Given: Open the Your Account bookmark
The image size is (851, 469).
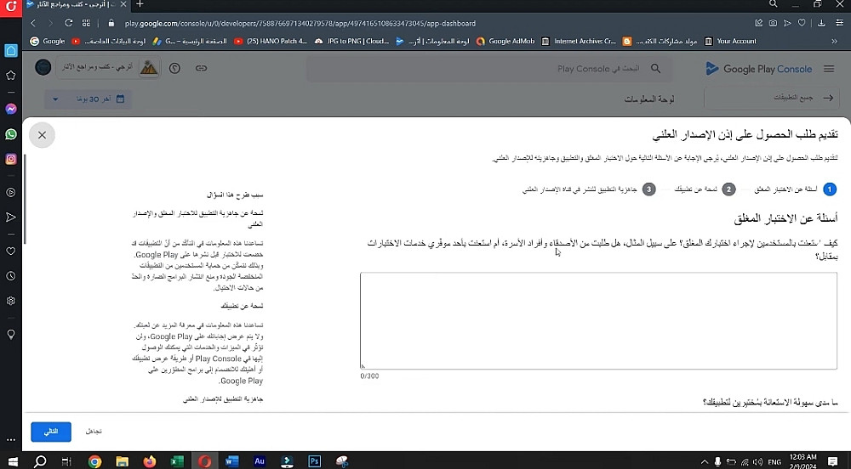Looking at the screenshot, I should (730, 41).
